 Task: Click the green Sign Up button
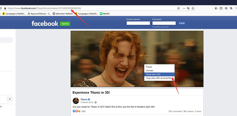(65, 24)
